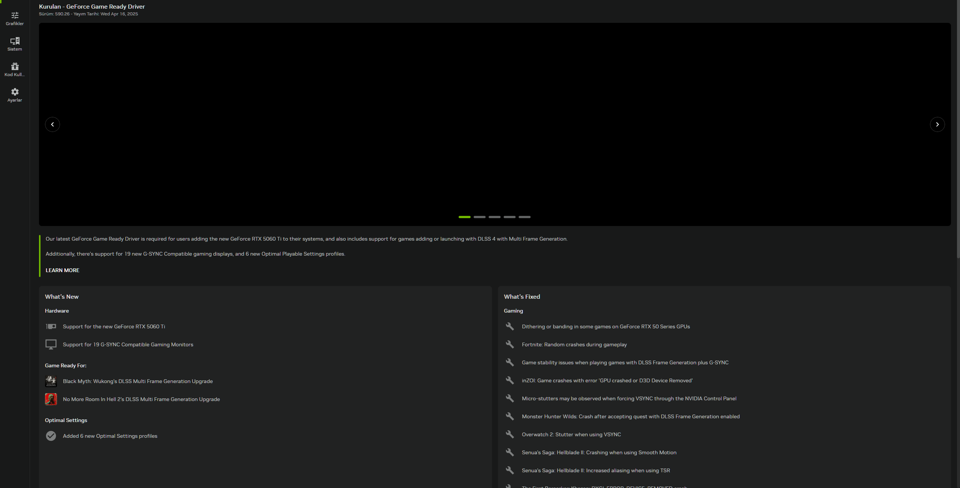Select Game stability issues DLSS plus G-SYNC text
This screenshot has width=960, height=488.
click(625, 362)
